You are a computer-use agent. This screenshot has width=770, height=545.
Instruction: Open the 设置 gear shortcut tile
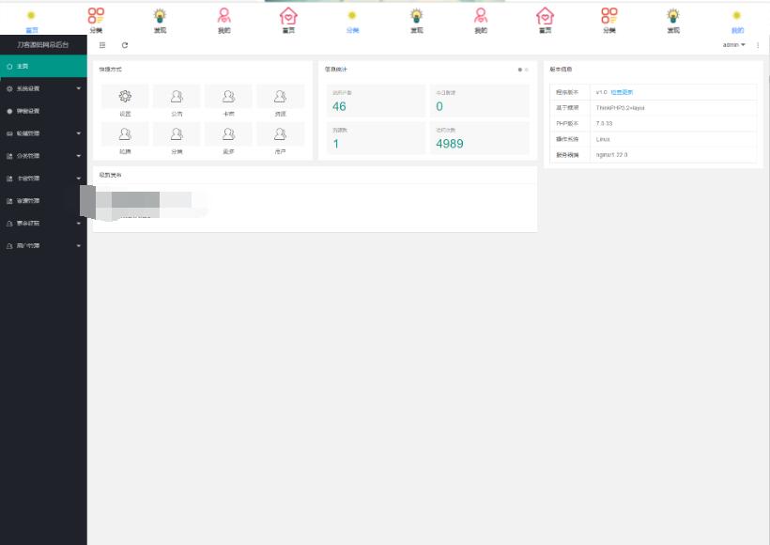pos(125,101)
